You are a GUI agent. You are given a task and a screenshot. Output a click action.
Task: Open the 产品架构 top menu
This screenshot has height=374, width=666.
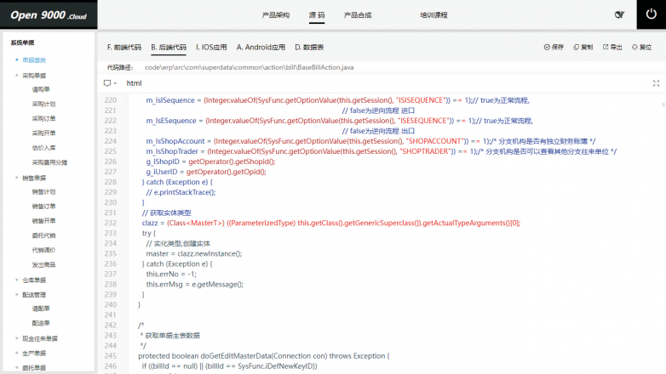coord(276,14)
